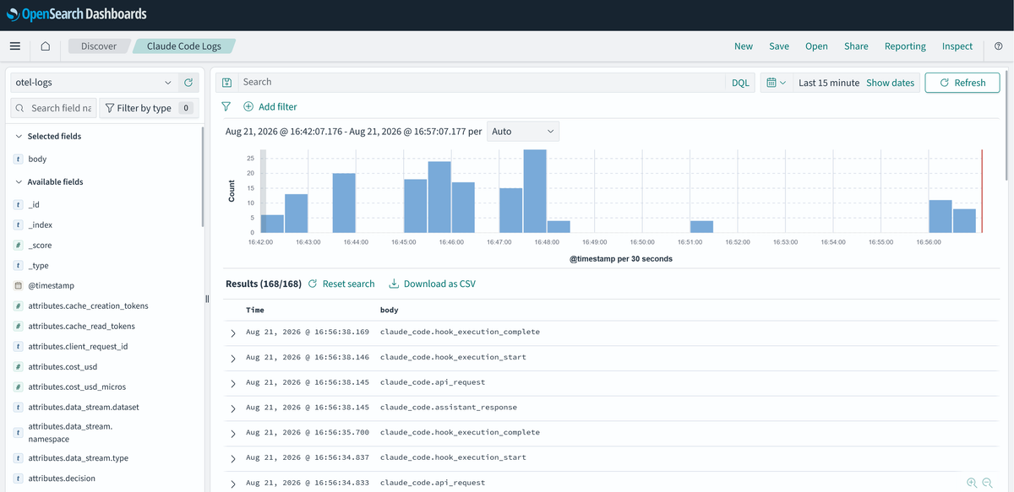Click the date type icon for @timestamp

(19, 286)
